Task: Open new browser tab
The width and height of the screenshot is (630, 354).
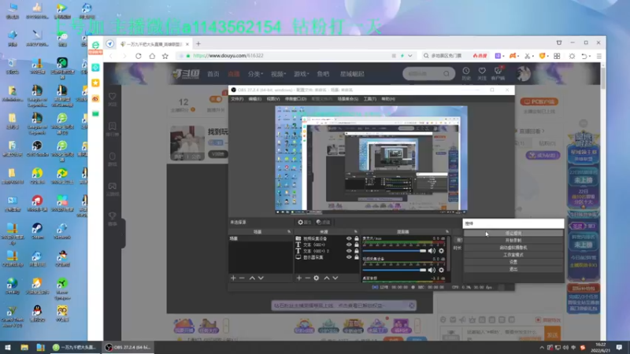Action: tap(198, 44)
